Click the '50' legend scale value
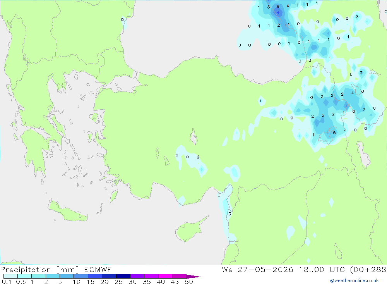Screen dimensions: 387x284 (x=189, y=282)
